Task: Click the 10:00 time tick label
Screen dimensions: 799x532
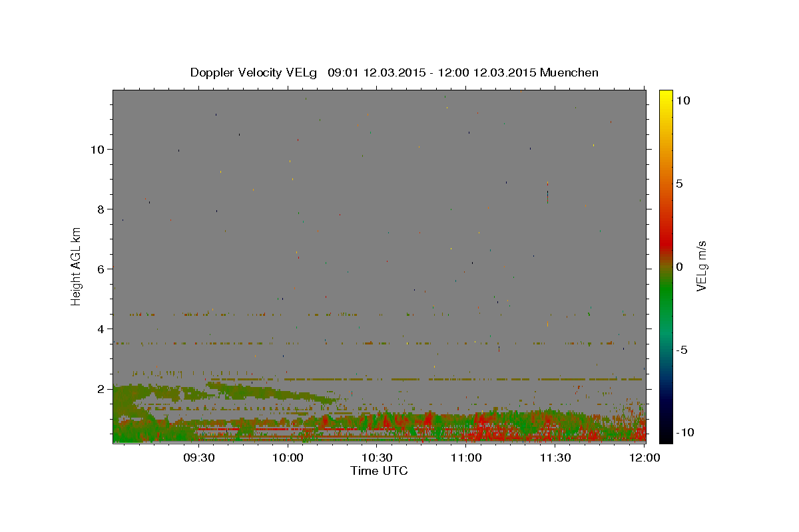Action: pos(288,458)
